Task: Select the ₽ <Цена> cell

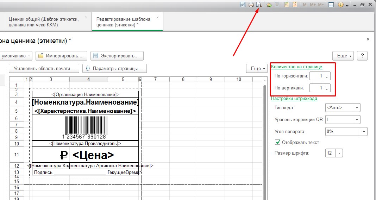Action: 85,155
